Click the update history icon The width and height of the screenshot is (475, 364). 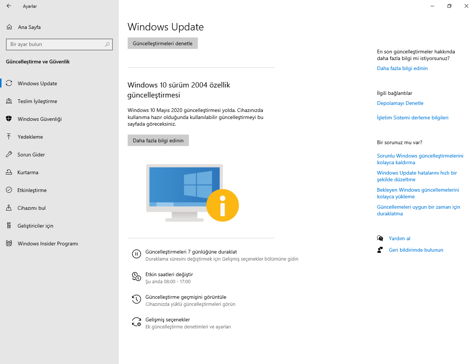click(137, 299)
